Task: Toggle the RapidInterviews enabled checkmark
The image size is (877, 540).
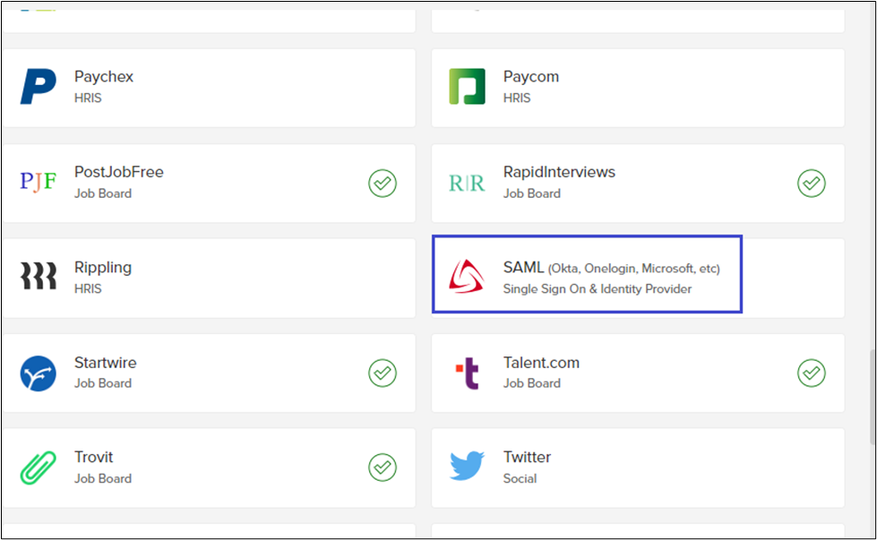Action: click(812, 183)
